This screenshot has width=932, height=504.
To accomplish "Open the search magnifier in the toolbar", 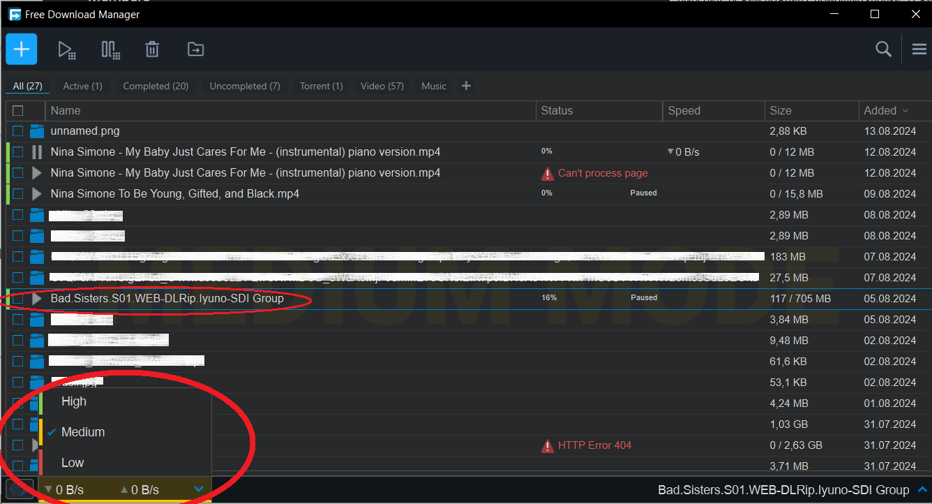I will coord(883,49).
